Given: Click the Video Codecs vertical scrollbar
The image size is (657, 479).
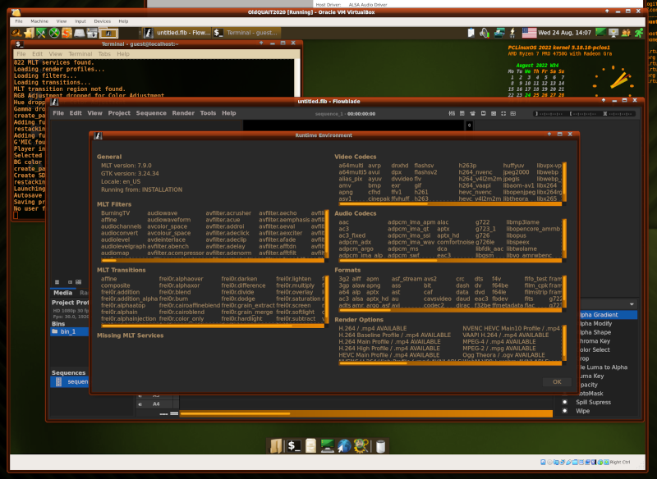Looking at the screenshot, I should (563, 180).
